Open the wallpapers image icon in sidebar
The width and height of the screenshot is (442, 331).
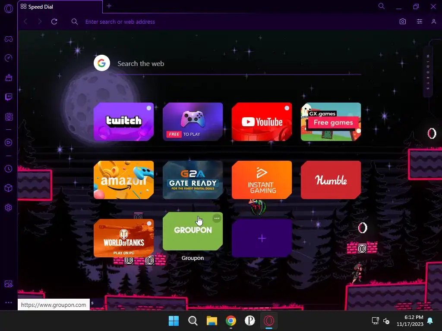coord(9,284)
